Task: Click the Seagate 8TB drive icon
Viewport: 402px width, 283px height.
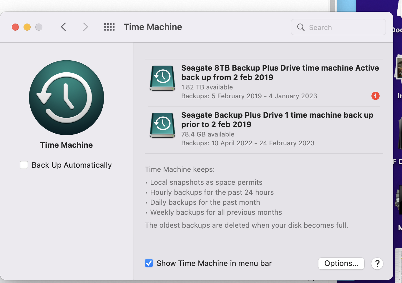Action: (162, 78)
